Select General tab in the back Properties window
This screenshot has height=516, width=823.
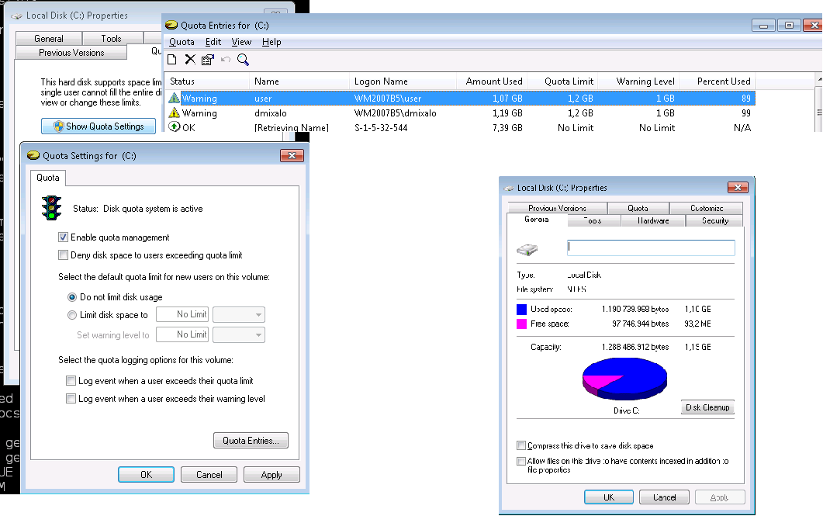49,38
